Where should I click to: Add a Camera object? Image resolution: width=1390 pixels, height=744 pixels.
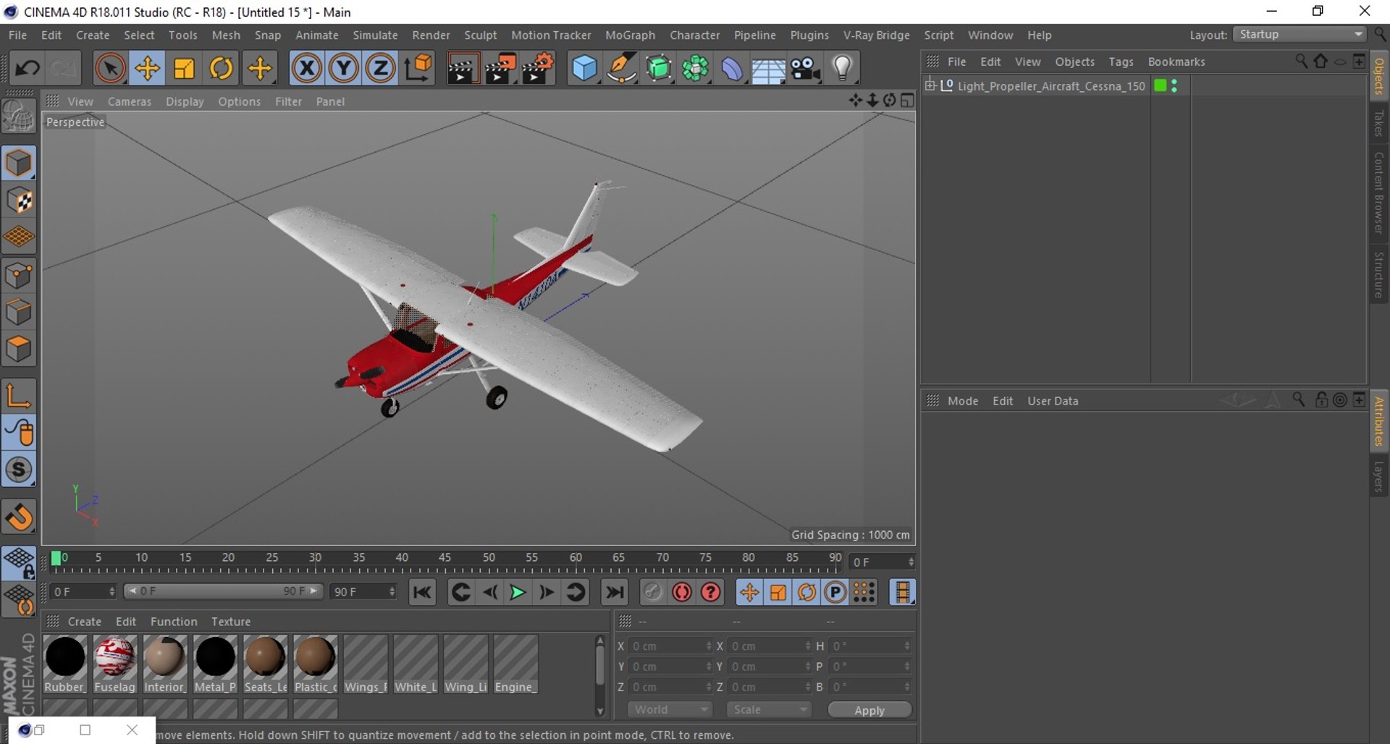tap(805, 69)
